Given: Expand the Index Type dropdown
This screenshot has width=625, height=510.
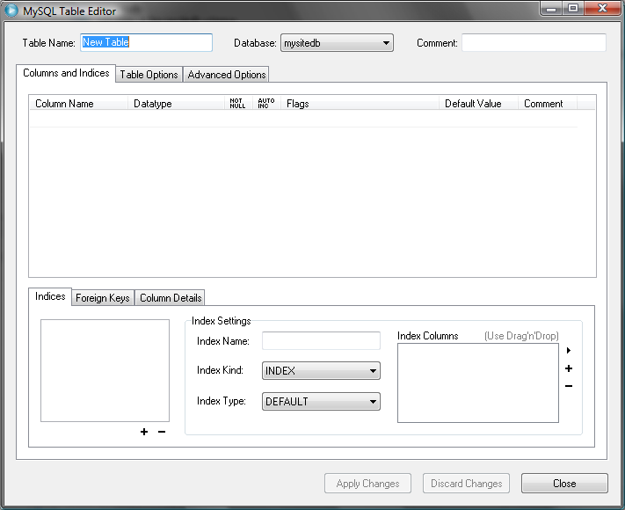Looking at the screenshot, I should click(321, 402).
